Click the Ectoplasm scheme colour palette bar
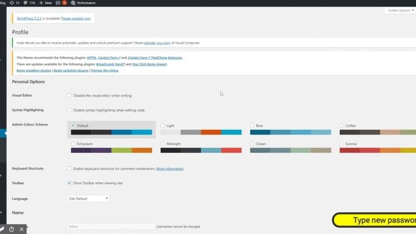 click(x=111, y=150)
